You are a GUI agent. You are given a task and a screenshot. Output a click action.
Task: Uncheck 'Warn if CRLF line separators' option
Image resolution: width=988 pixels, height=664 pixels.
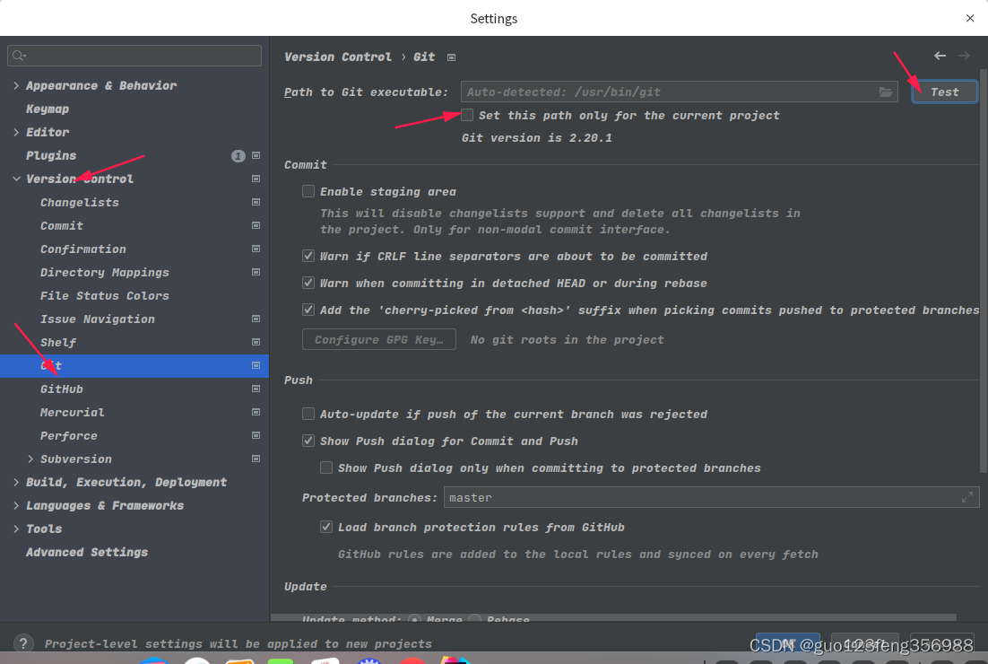pyautogui.click(x=308, y=256)
